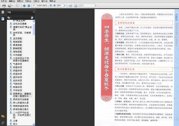Open the 帮助 menu
The width and height of the screenshot is (179, 126).
coord(53,1)
